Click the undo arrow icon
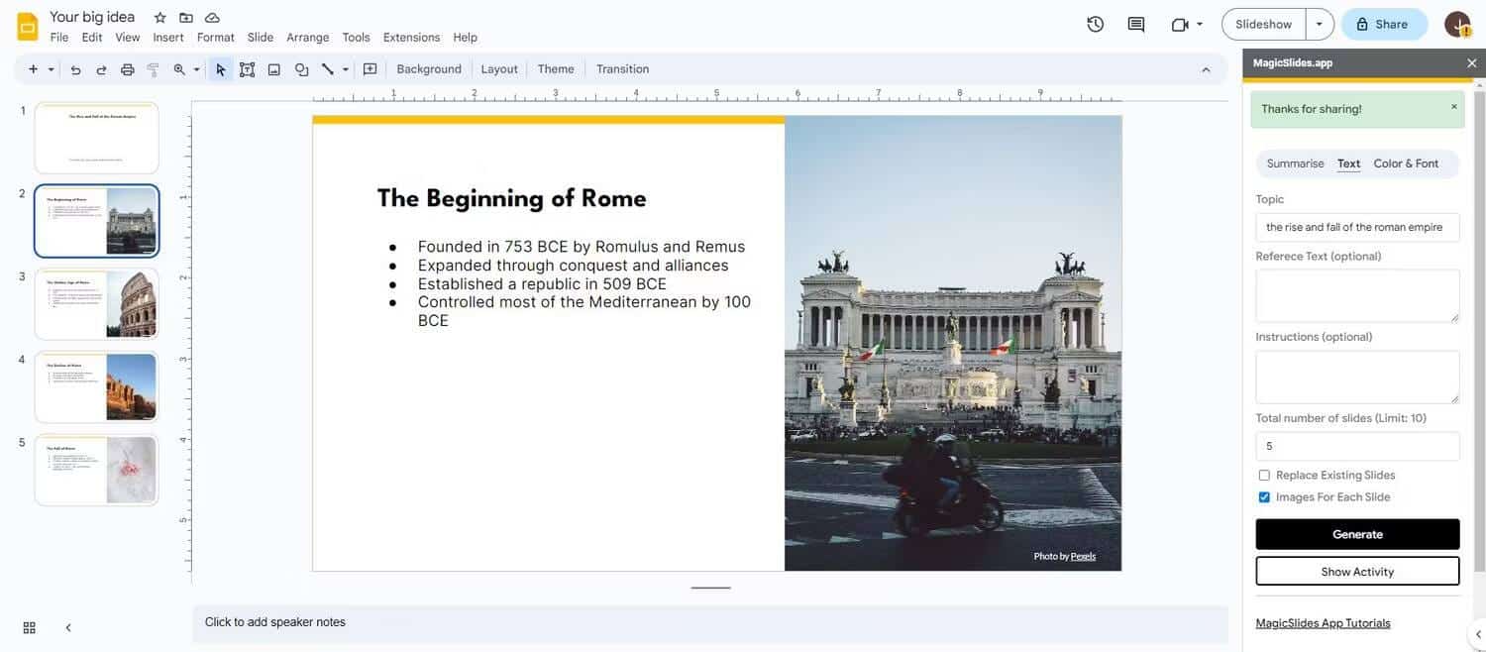 [75, 69]
